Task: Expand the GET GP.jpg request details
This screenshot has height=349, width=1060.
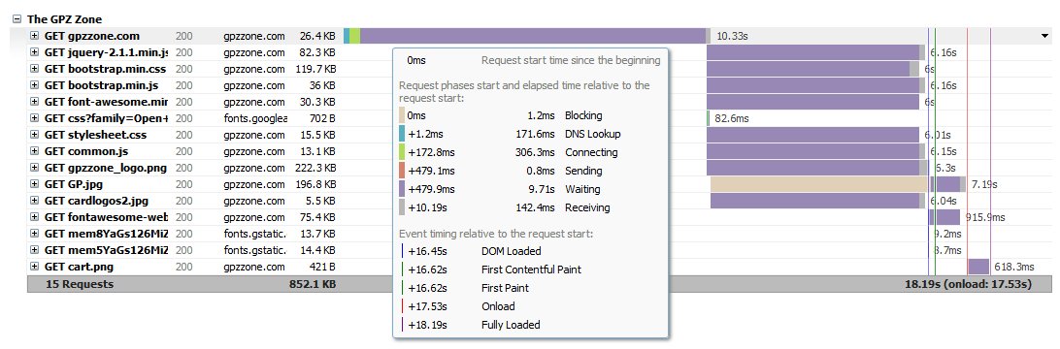Action: 35,184
